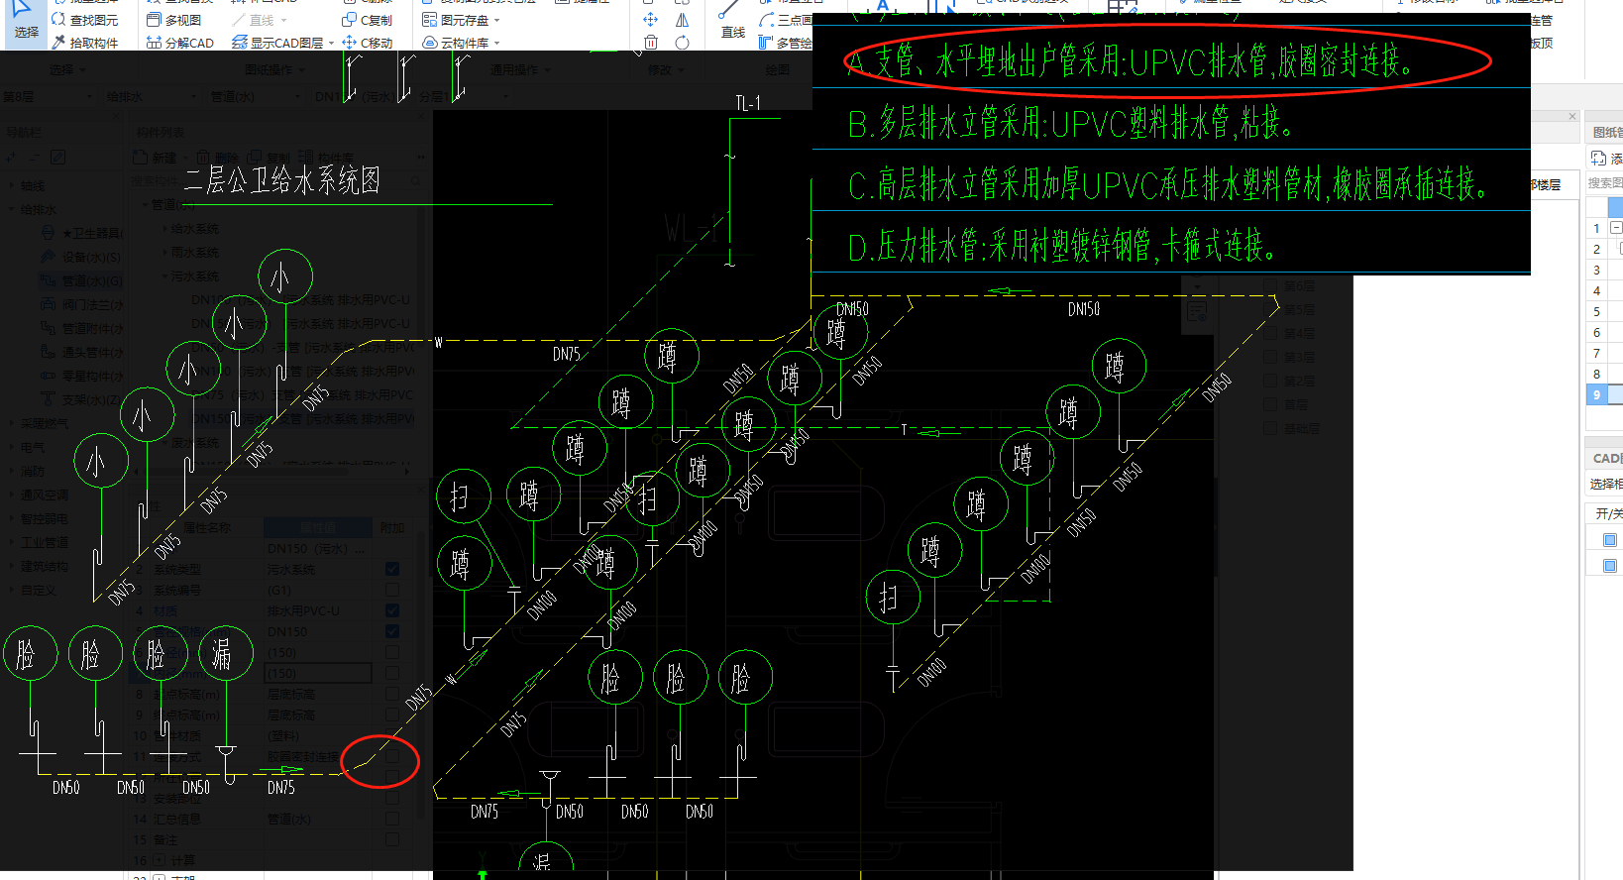The image size is (1623, 880).
Task: Toggle 系统类型 attach checkbox in properties
Action: (x=392, y=569)
